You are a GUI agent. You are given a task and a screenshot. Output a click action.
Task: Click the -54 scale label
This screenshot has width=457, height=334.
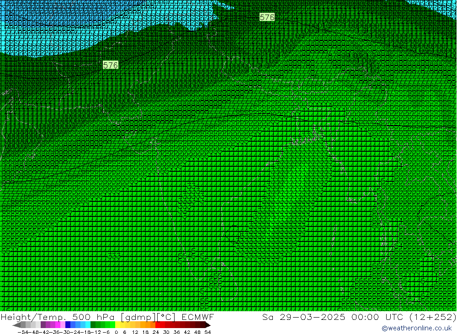coord(23,332)
